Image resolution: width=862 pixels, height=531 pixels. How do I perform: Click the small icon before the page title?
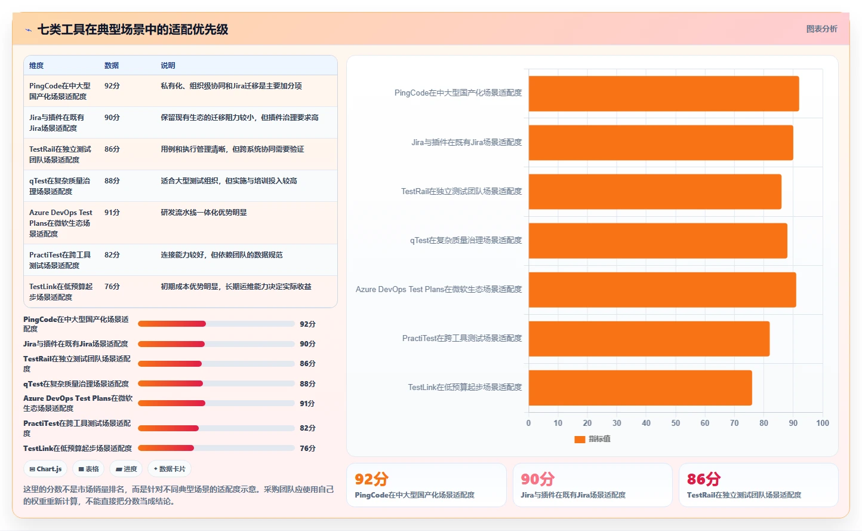pos(28,29)
